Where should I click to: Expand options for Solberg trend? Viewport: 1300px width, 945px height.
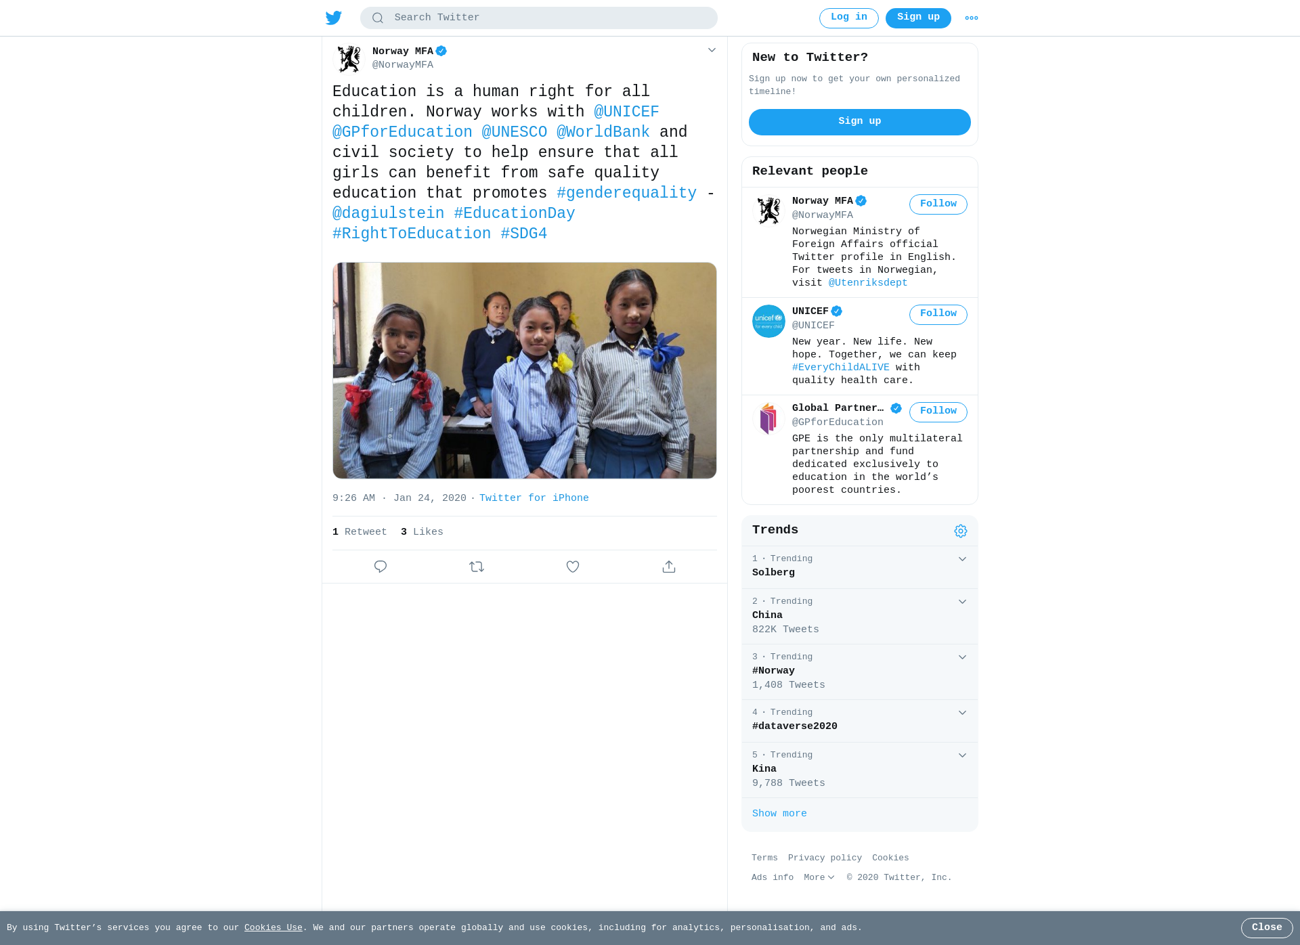point(962,559)
